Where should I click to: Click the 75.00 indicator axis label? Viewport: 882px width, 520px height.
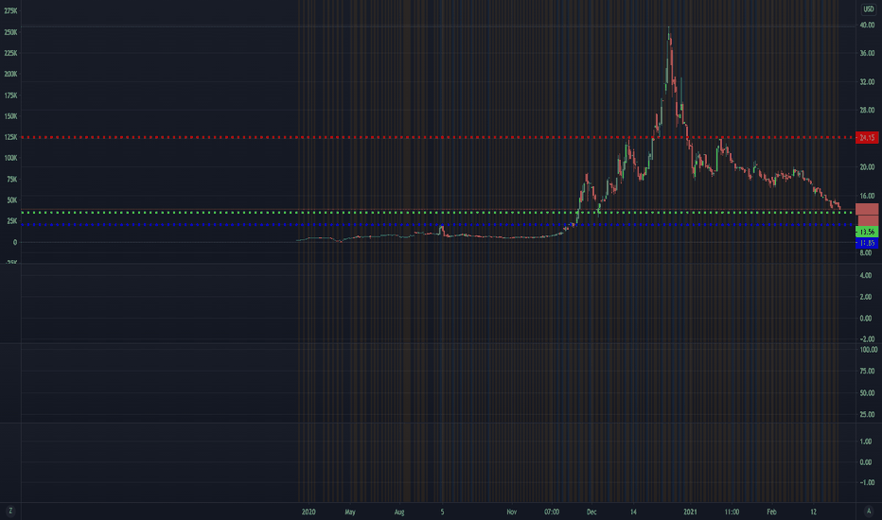867,371
